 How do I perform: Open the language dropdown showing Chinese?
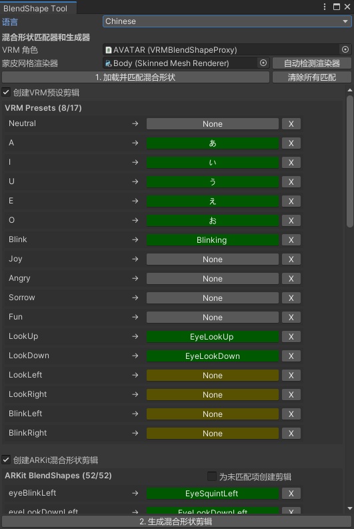coord(227,21)
